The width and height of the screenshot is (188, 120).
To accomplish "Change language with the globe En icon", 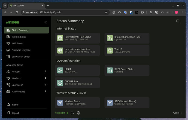I will pyautogui.click(x=78, y=113).
